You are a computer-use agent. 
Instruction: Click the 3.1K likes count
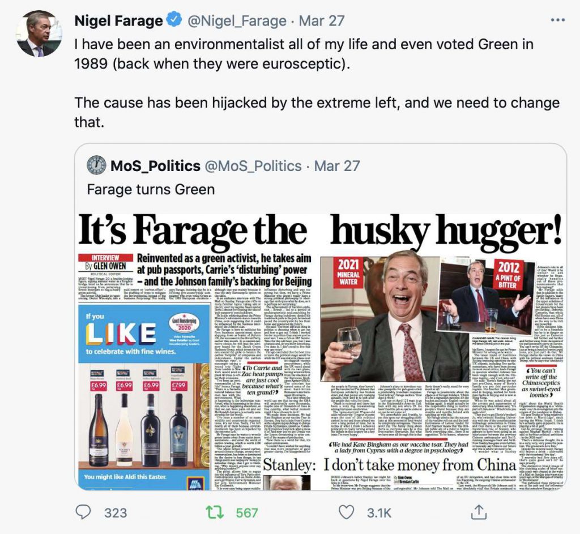pyautogui.click(x=379, y=513)
